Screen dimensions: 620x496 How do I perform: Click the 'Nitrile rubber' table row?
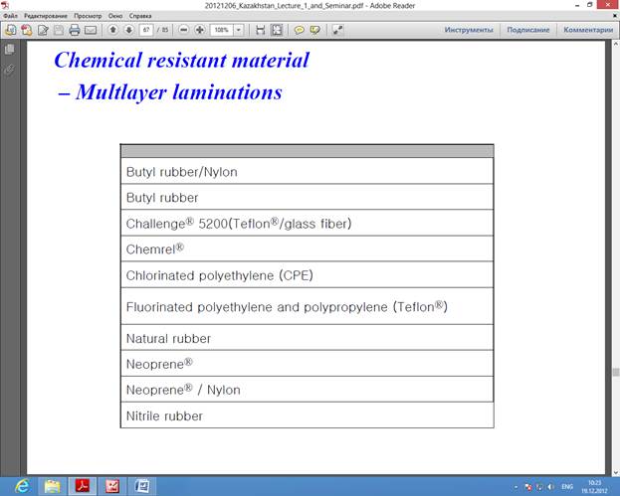(308, 415)
